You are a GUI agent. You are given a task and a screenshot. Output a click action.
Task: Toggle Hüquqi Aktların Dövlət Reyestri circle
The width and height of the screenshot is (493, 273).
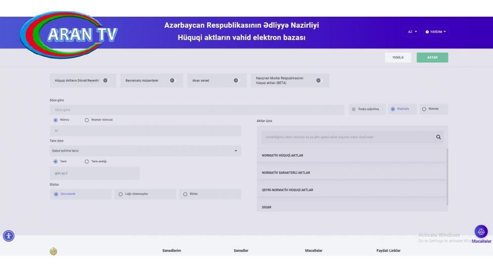[x=105, y=80]
